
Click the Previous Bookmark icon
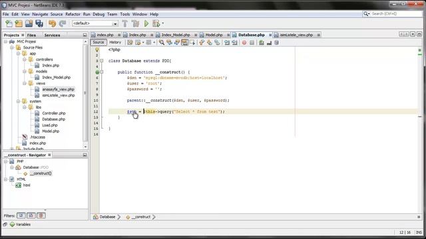202,42
